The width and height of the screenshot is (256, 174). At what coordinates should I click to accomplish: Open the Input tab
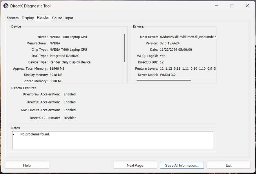[69, 18]
